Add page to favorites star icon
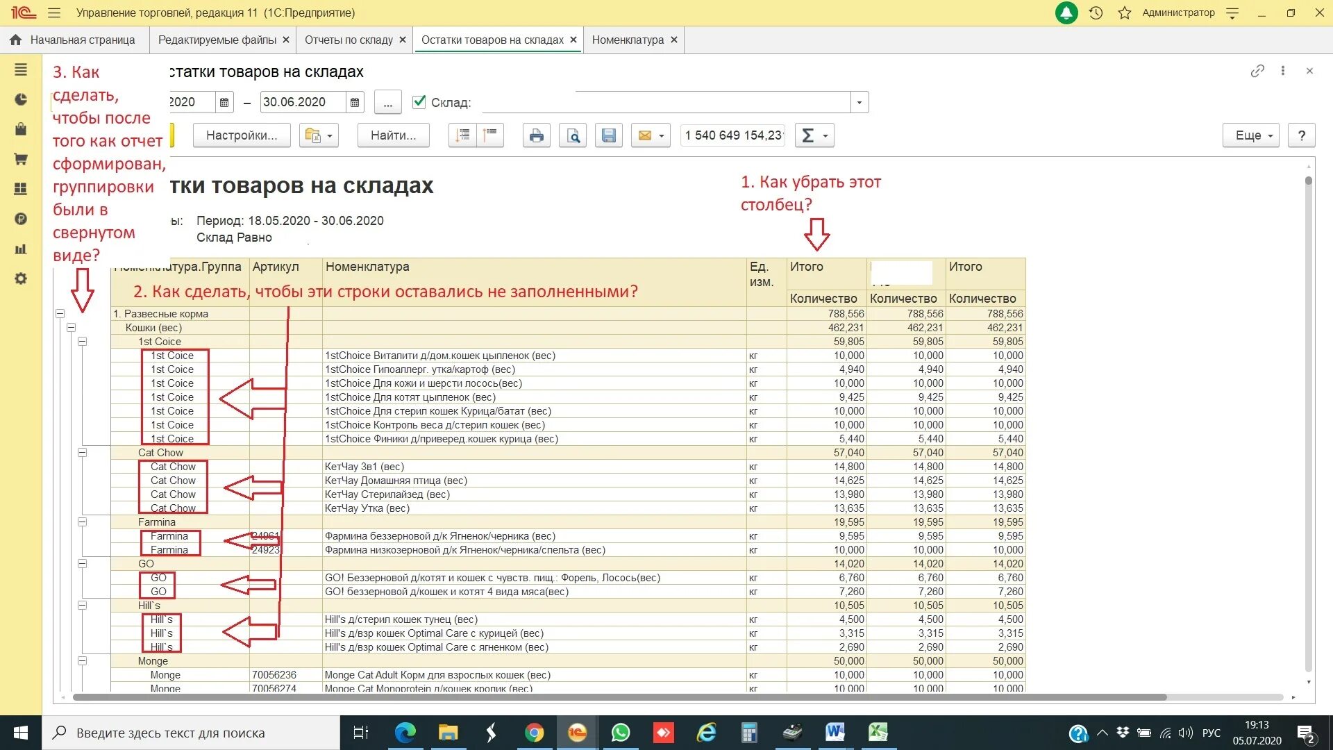Viewport: 1333px width, 750px height. pyautogui.click(x=1125, y=12)
